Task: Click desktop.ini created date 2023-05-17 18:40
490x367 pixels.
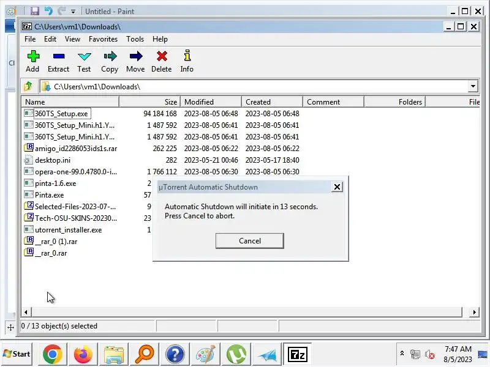Action: tap(272, 160)
